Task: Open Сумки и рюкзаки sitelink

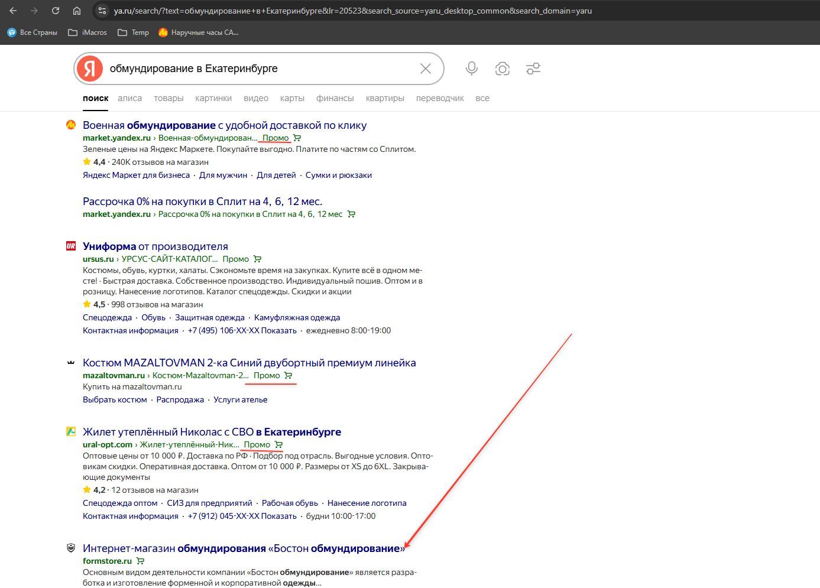Action: click(x=339, y=175)
